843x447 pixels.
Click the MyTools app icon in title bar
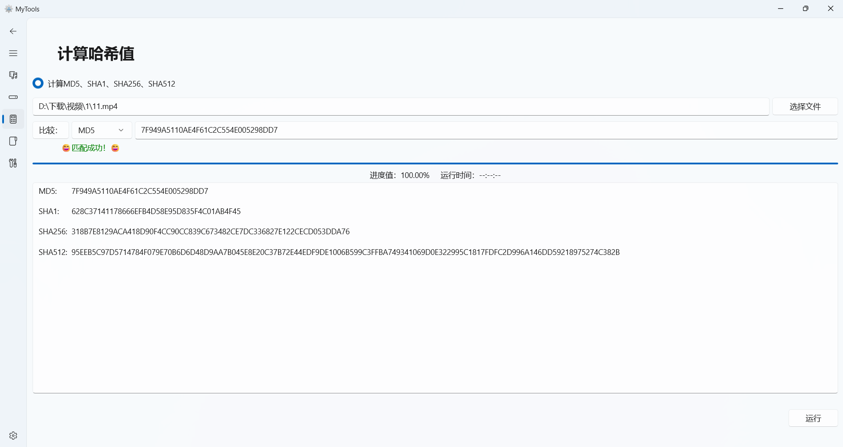pyautogui.click(x=8, y=9)
